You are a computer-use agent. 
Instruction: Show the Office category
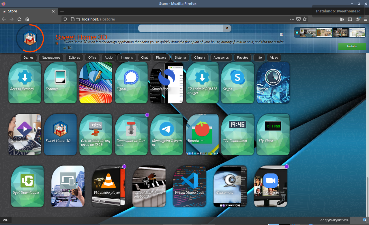point(92,57)
